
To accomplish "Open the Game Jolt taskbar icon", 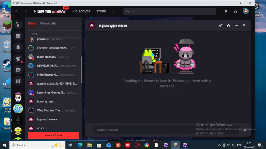I will (x=175, y=145).
